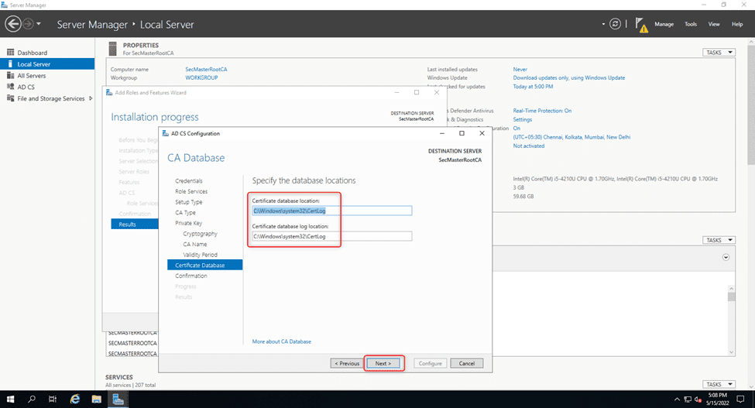Select All Servers in the sidebar
The image size is (755, 408).
pos(32,76)
